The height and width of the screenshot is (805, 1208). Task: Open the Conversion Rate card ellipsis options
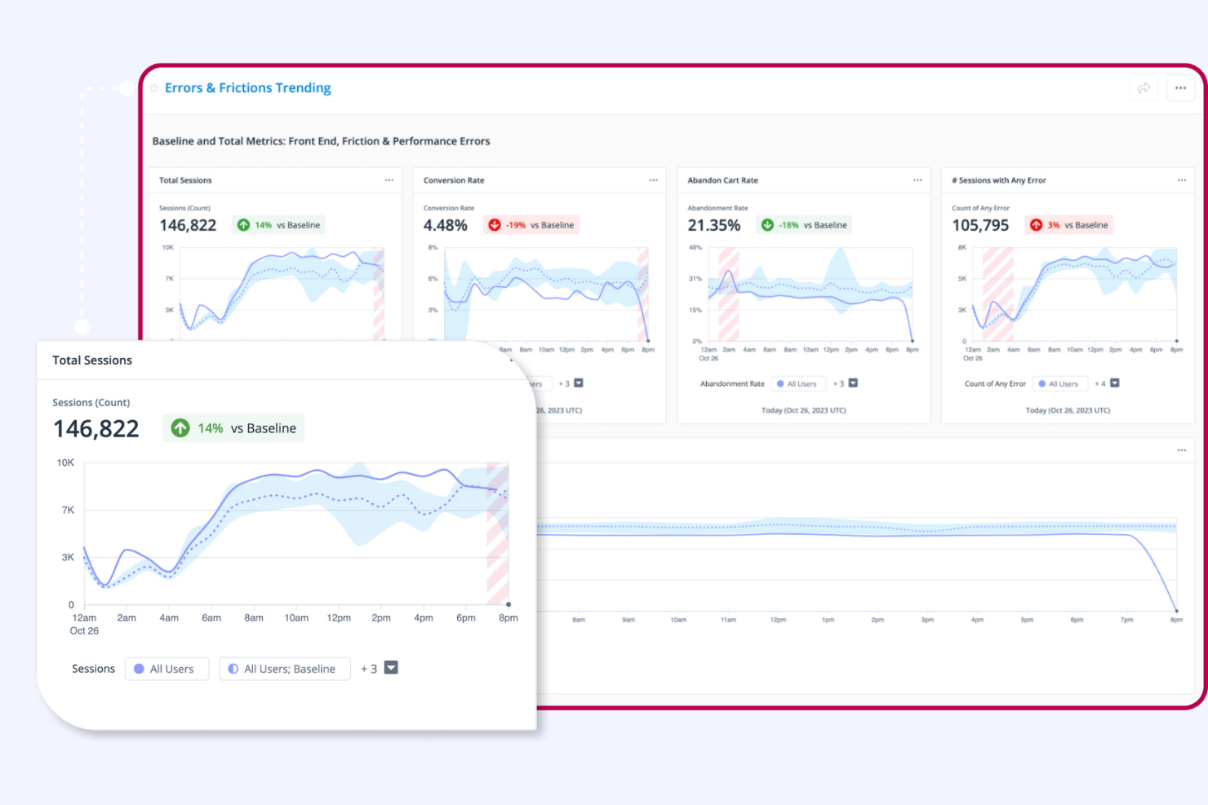tap(653, 179)
